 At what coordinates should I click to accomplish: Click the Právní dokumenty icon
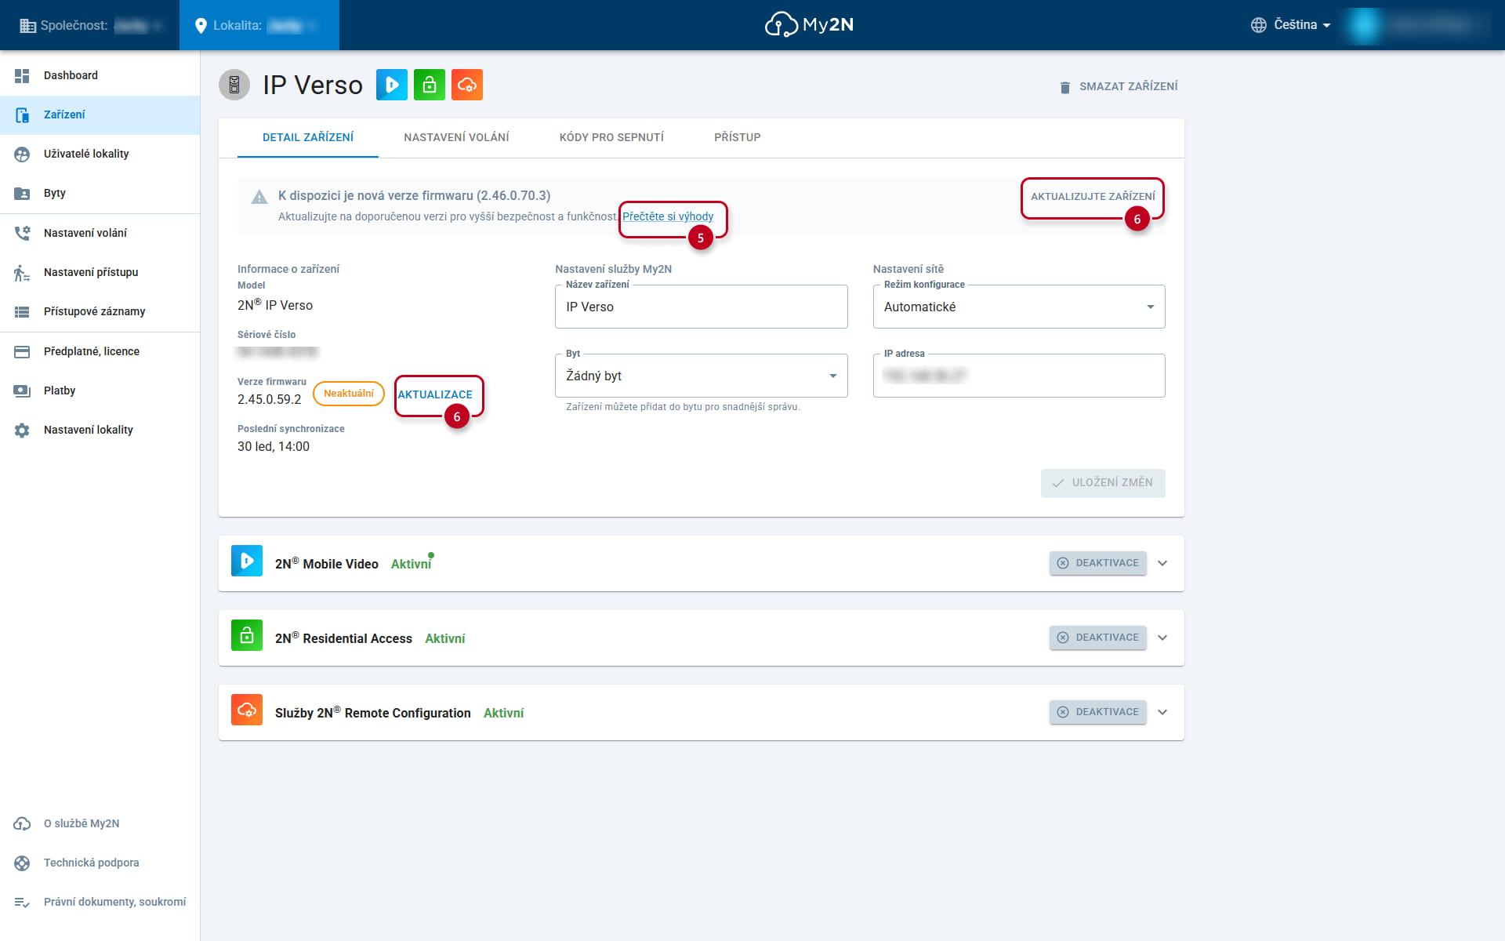[x=22, y=903]
